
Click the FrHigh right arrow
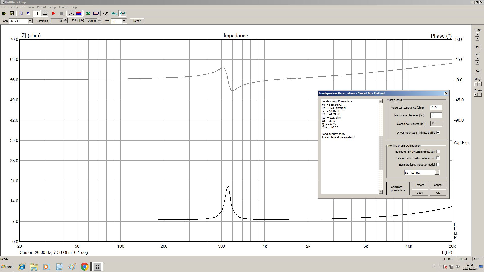480,84
